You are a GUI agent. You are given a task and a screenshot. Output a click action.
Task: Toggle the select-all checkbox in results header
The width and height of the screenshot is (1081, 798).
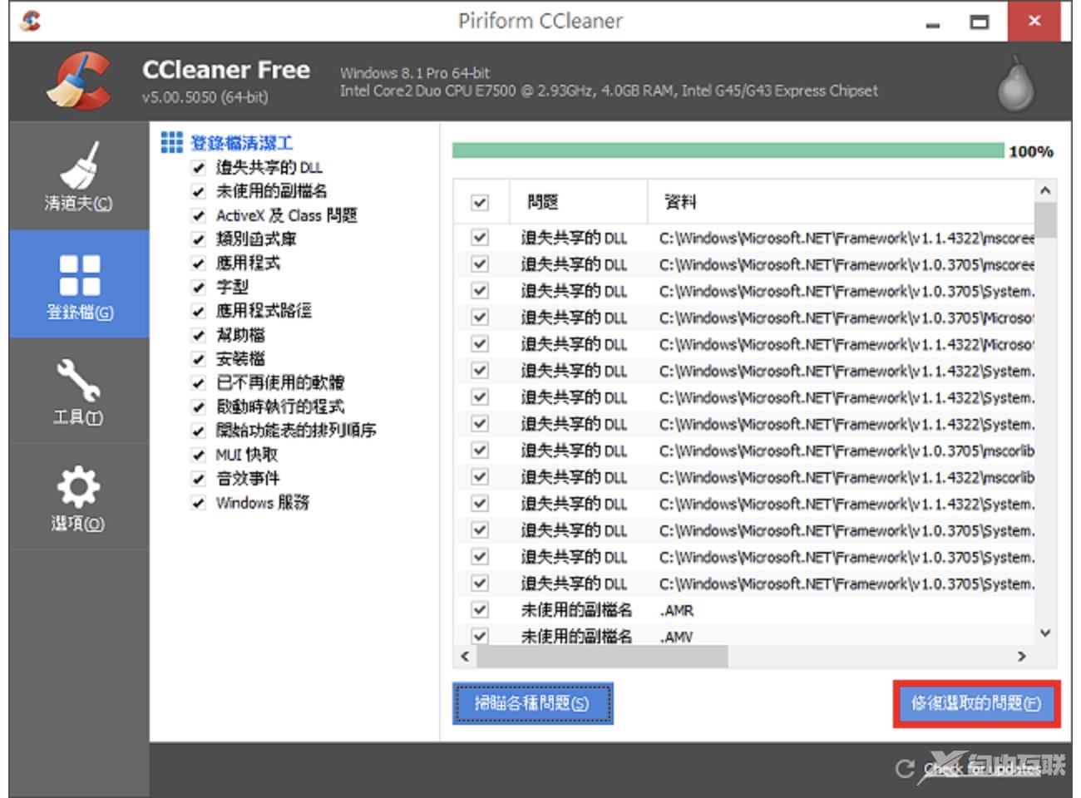point(480,202)
